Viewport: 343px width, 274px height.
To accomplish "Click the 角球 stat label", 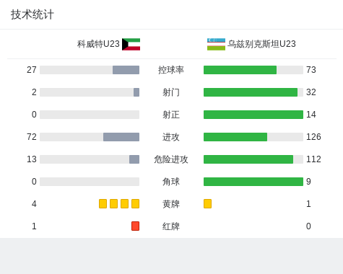I will 171,182.
